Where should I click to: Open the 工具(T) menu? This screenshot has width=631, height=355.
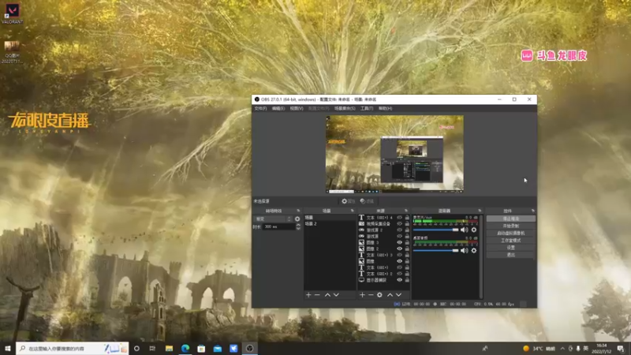pyautogui.click(x=367, y=108)
